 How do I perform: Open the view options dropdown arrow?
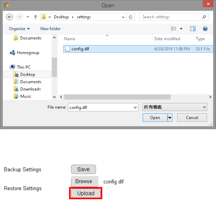pyautogui.click(x=181, y=29)
